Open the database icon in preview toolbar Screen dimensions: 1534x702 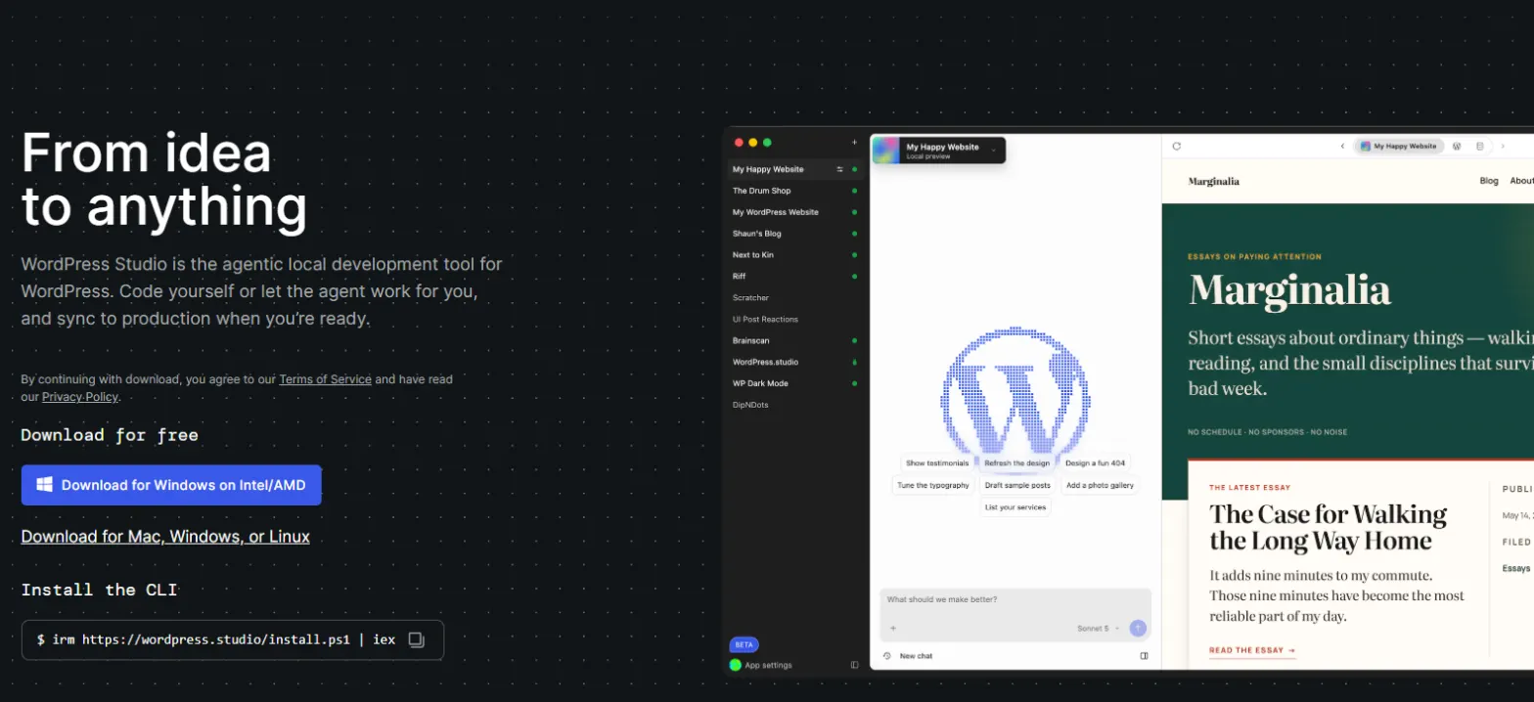[1479, 146]
